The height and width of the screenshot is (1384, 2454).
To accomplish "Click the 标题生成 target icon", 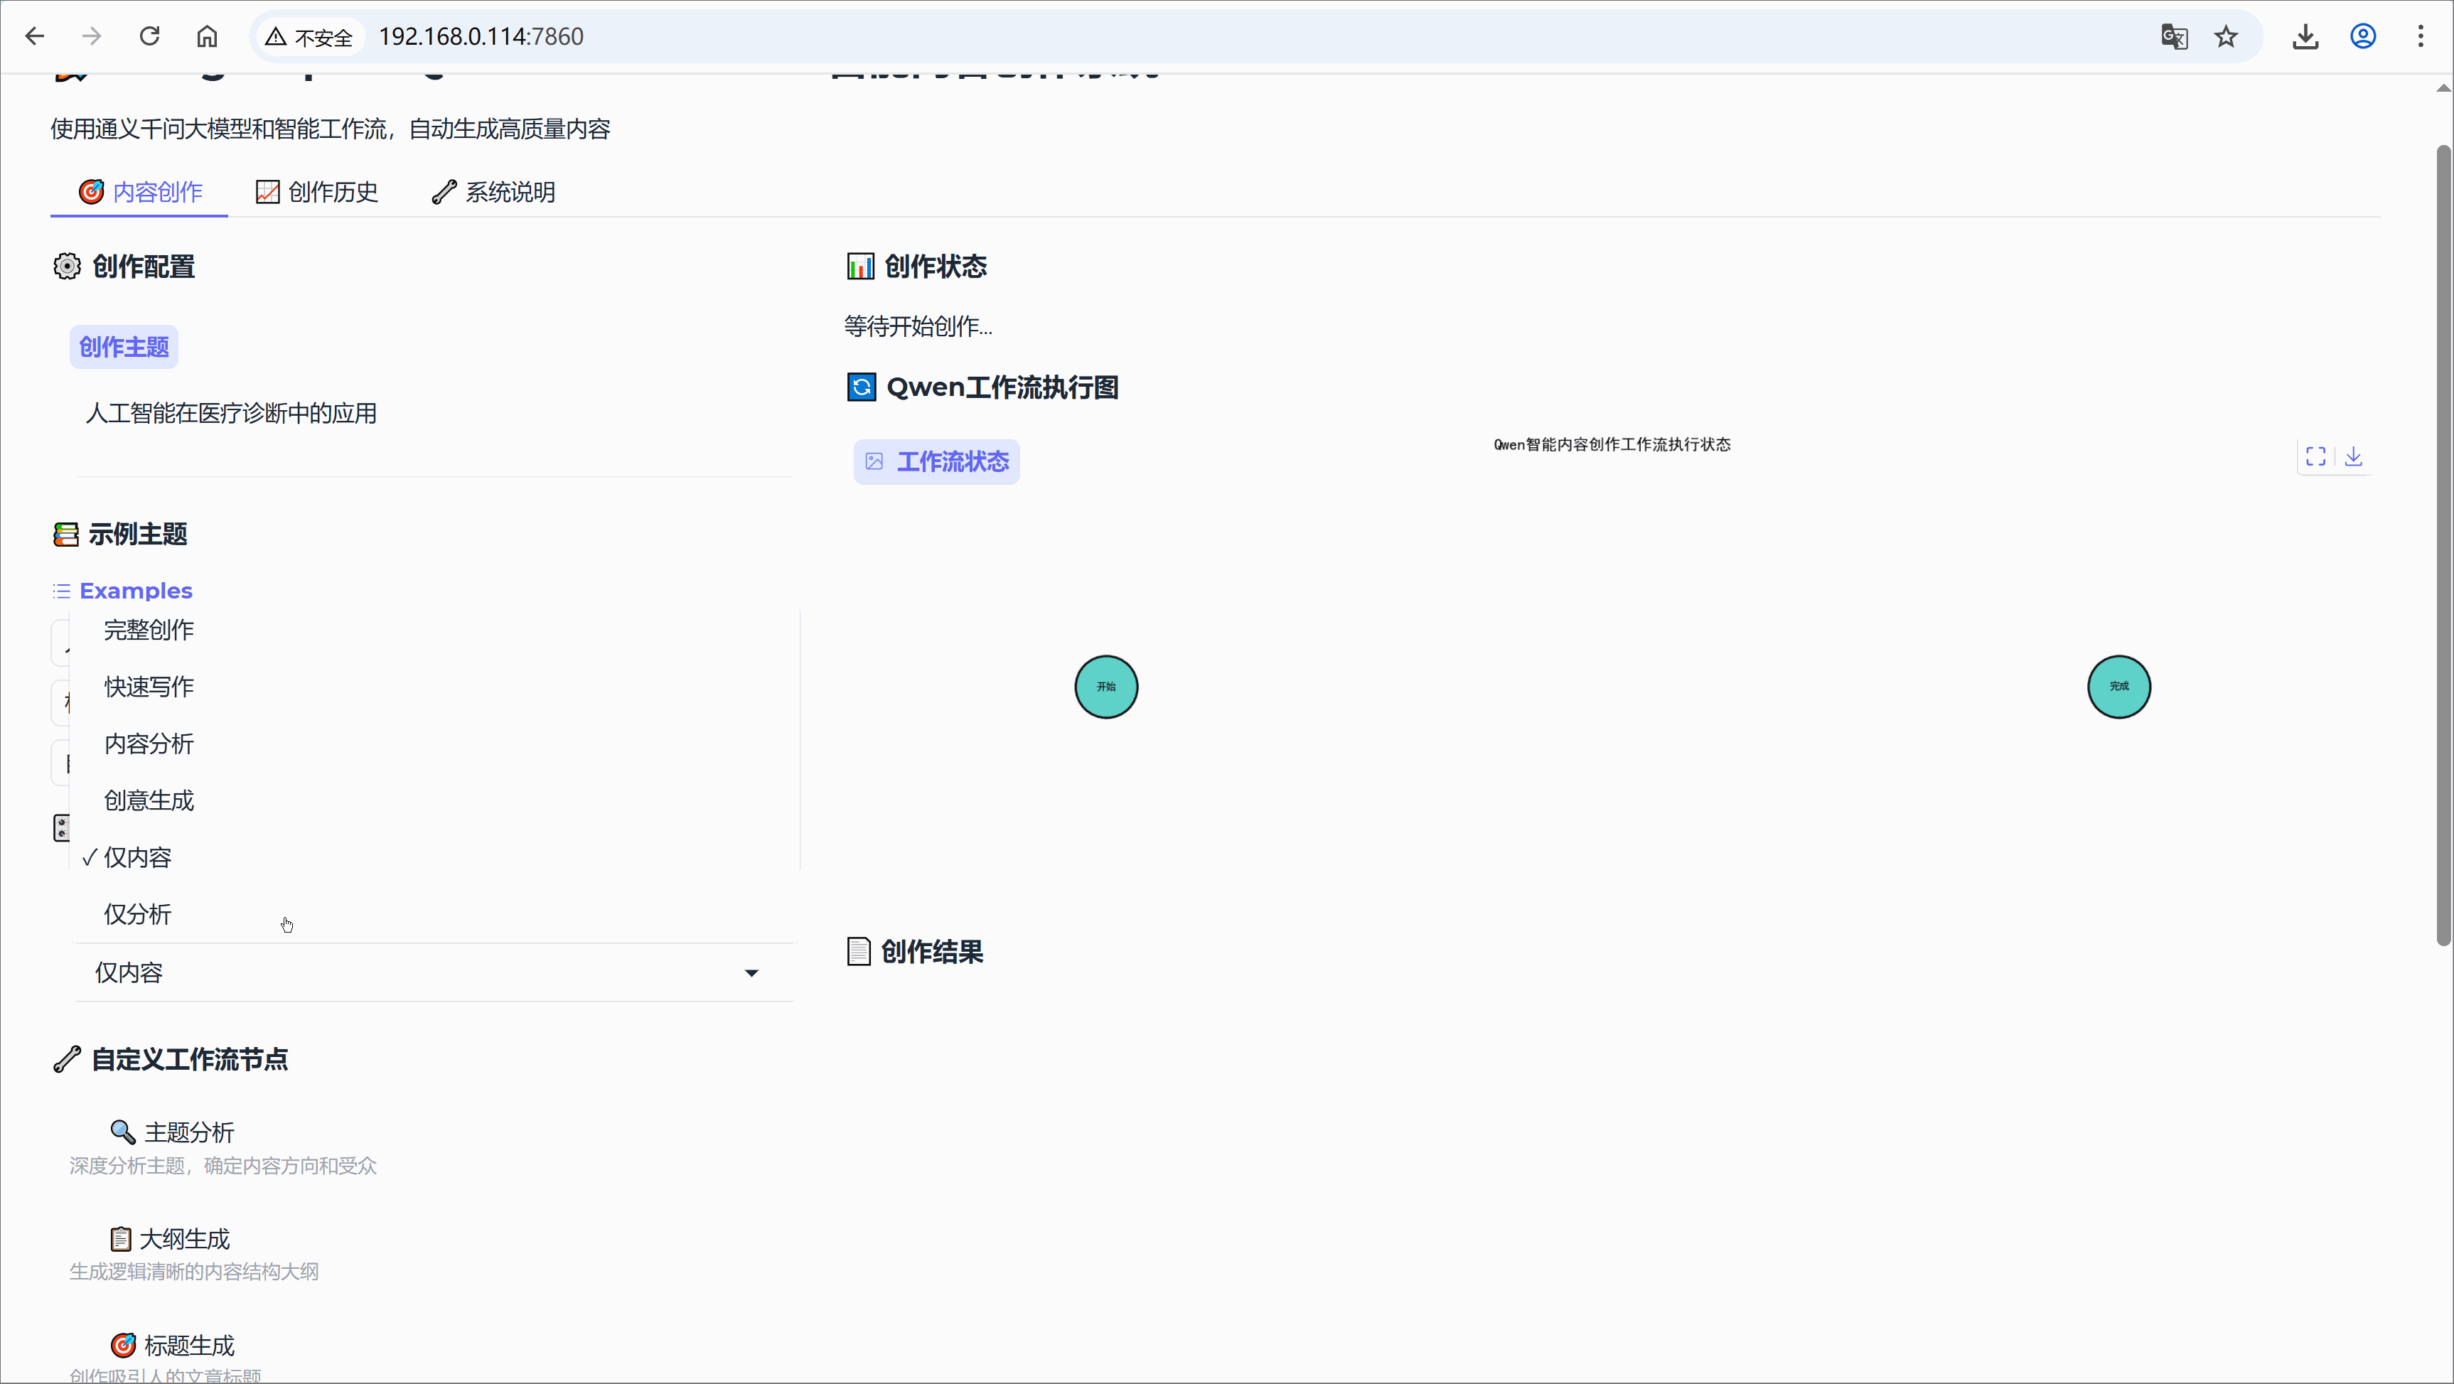I will [x=123, y=1344].
